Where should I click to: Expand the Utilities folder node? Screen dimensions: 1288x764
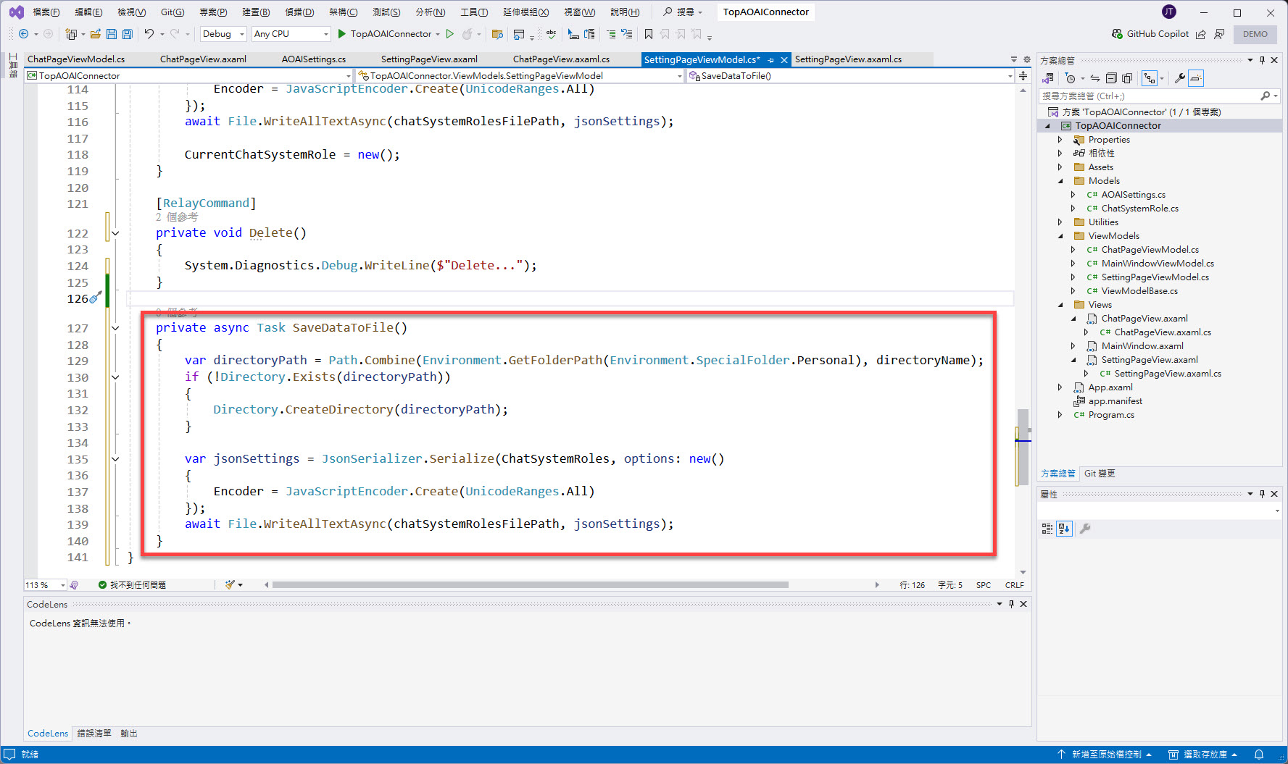[x=1060, y=222]
